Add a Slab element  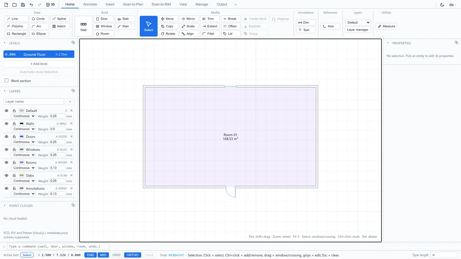click(x=125, y=19)
